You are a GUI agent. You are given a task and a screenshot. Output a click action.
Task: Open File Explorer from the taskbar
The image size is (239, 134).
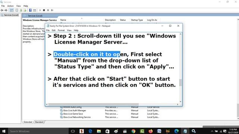(x=99, y=131)
